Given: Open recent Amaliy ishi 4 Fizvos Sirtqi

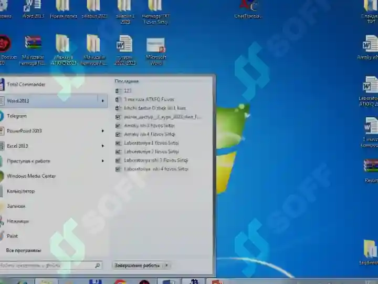Looking at the screenshot, I should pyautogui.click(x=145, y=134).
